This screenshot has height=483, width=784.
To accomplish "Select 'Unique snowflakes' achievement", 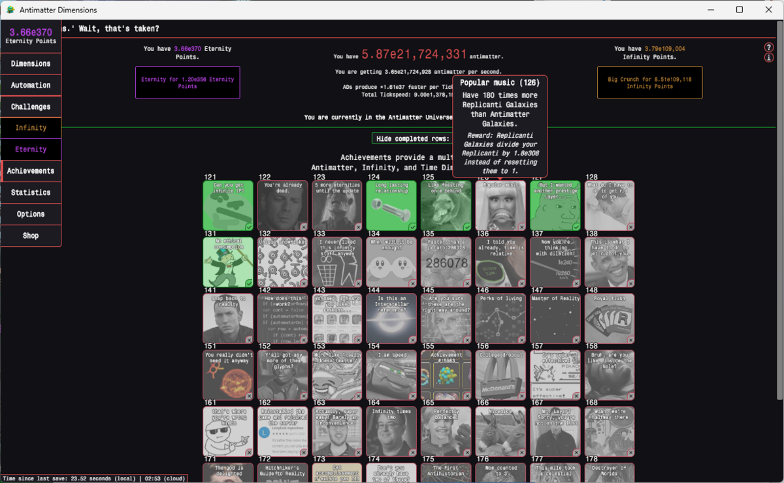I will click(x=282, y=262).
